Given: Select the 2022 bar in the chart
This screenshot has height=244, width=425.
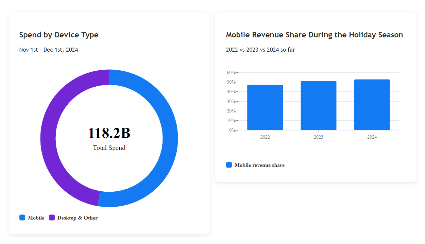Looking at the screenshot, I should [x=265, y=107].
